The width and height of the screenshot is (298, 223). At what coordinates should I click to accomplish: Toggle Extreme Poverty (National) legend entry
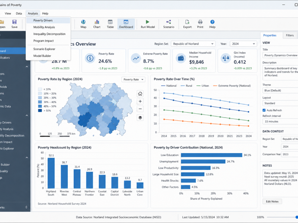pyautogui.click(x=232, y=86)
